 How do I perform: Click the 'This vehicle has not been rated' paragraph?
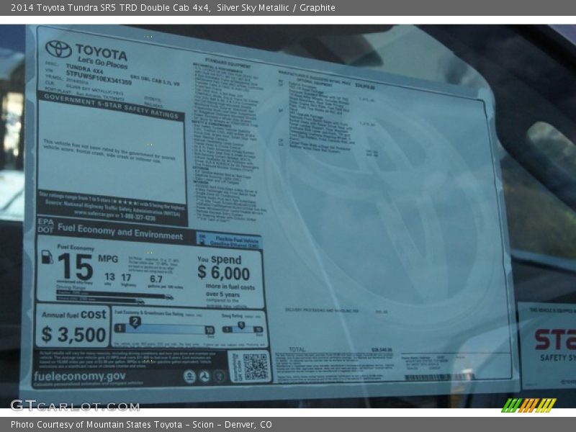pyautogui.click(x=109, y=151)
